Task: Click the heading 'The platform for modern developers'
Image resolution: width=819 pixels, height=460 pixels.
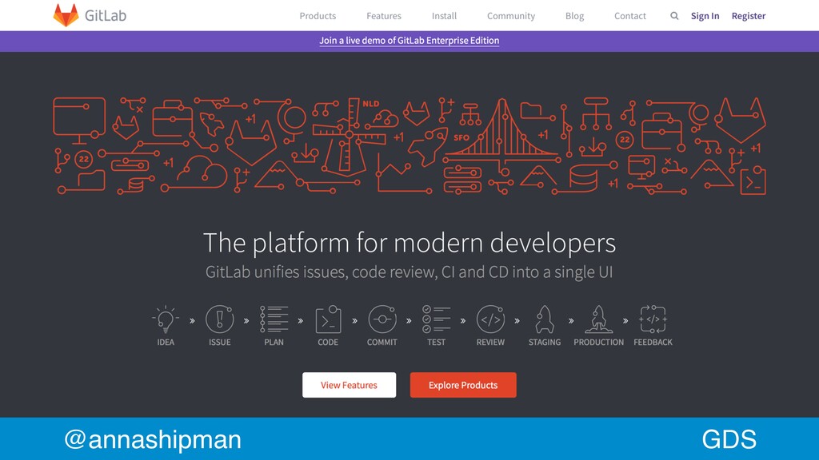Action: point(409,243)
